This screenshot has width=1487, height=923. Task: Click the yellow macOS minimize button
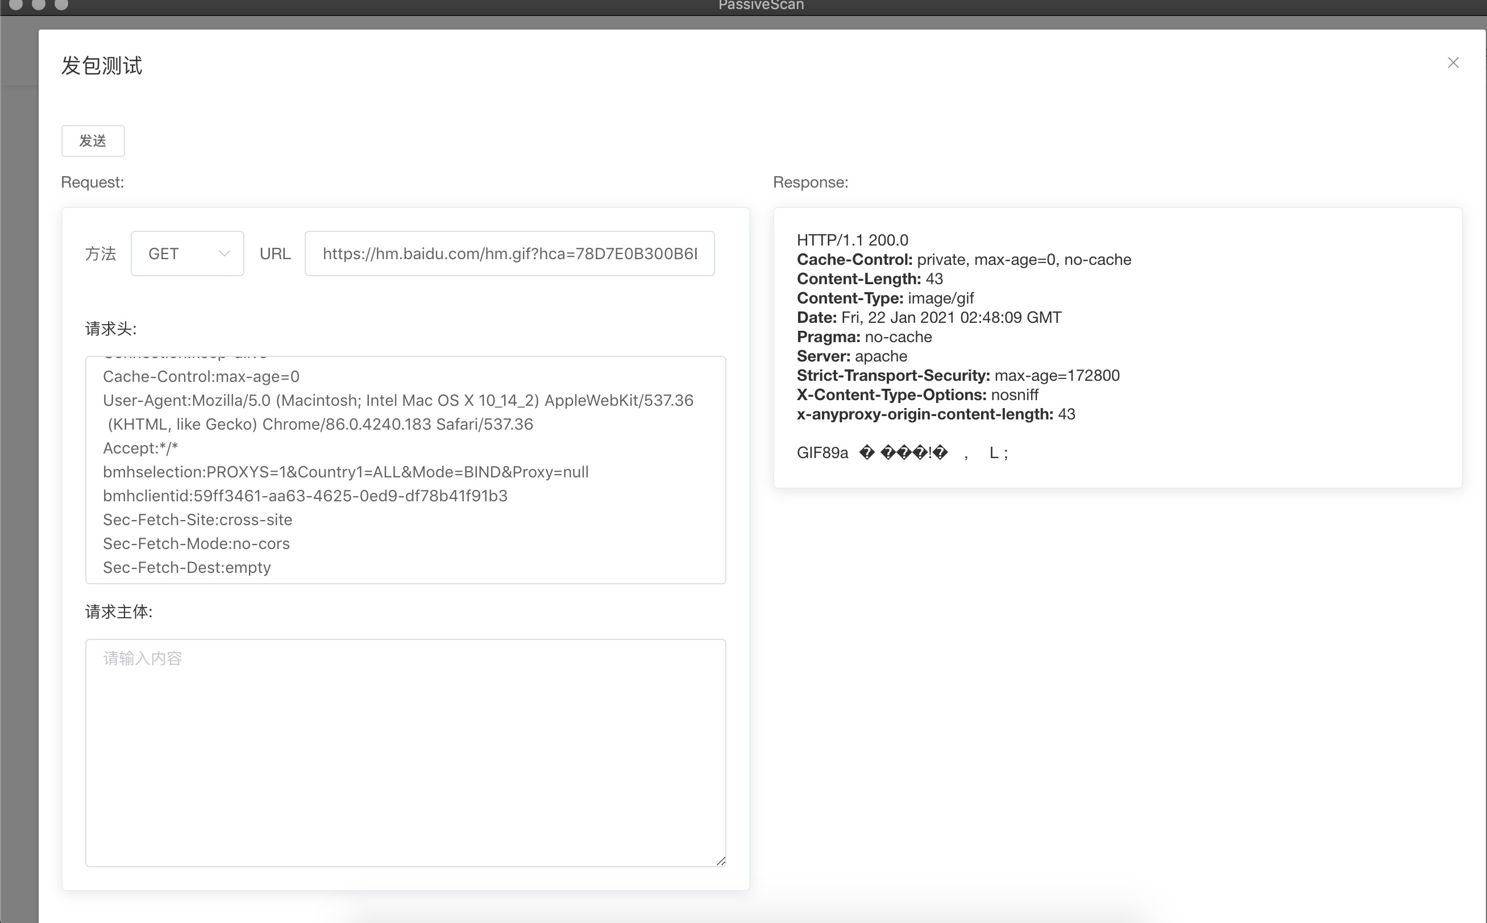point(39,3)
